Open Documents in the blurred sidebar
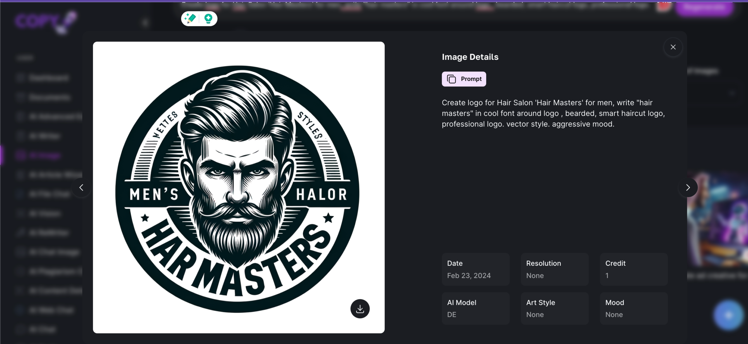Image resolution: width=748 pixels, height=344 pixels. [x=49, y=97]
